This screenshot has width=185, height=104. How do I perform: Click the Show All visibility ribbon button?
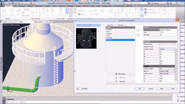point(135,12)
